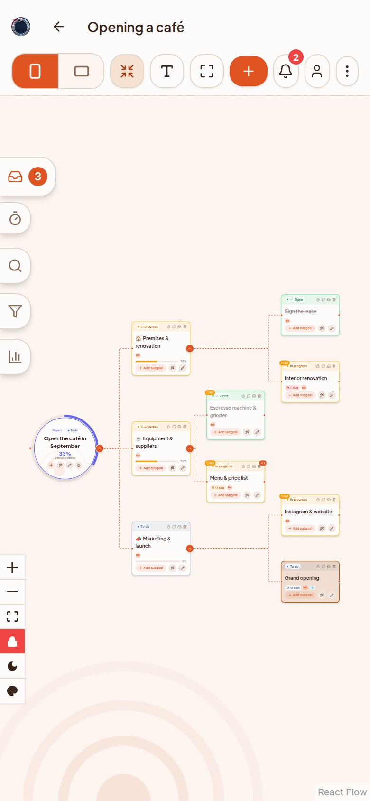The image size is (370, 801).
Task: Open AI wand tool on Equipment & suppliers
Action: pos(173,468)
